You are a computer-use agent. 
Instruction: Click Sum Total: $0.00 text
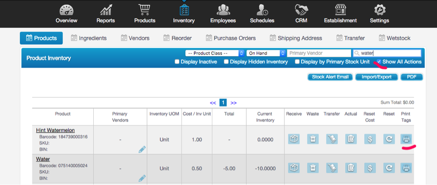point(397,103)
